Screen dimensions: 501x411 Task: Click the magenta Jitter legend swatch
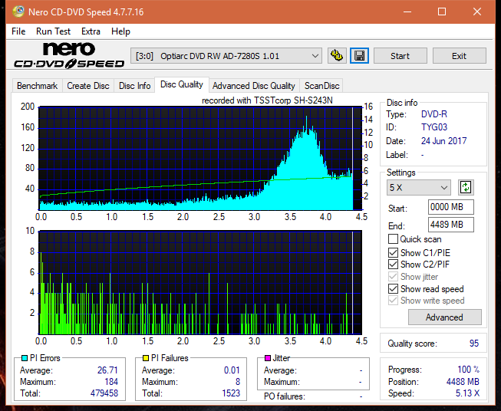click(x=268, y=358)
